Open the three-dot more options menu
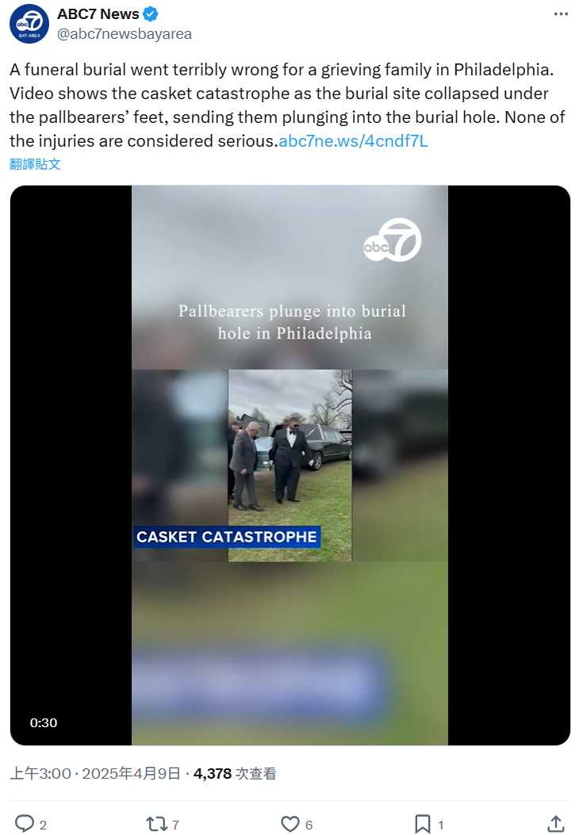Screen dimensions: 583x835 point(561,14)
